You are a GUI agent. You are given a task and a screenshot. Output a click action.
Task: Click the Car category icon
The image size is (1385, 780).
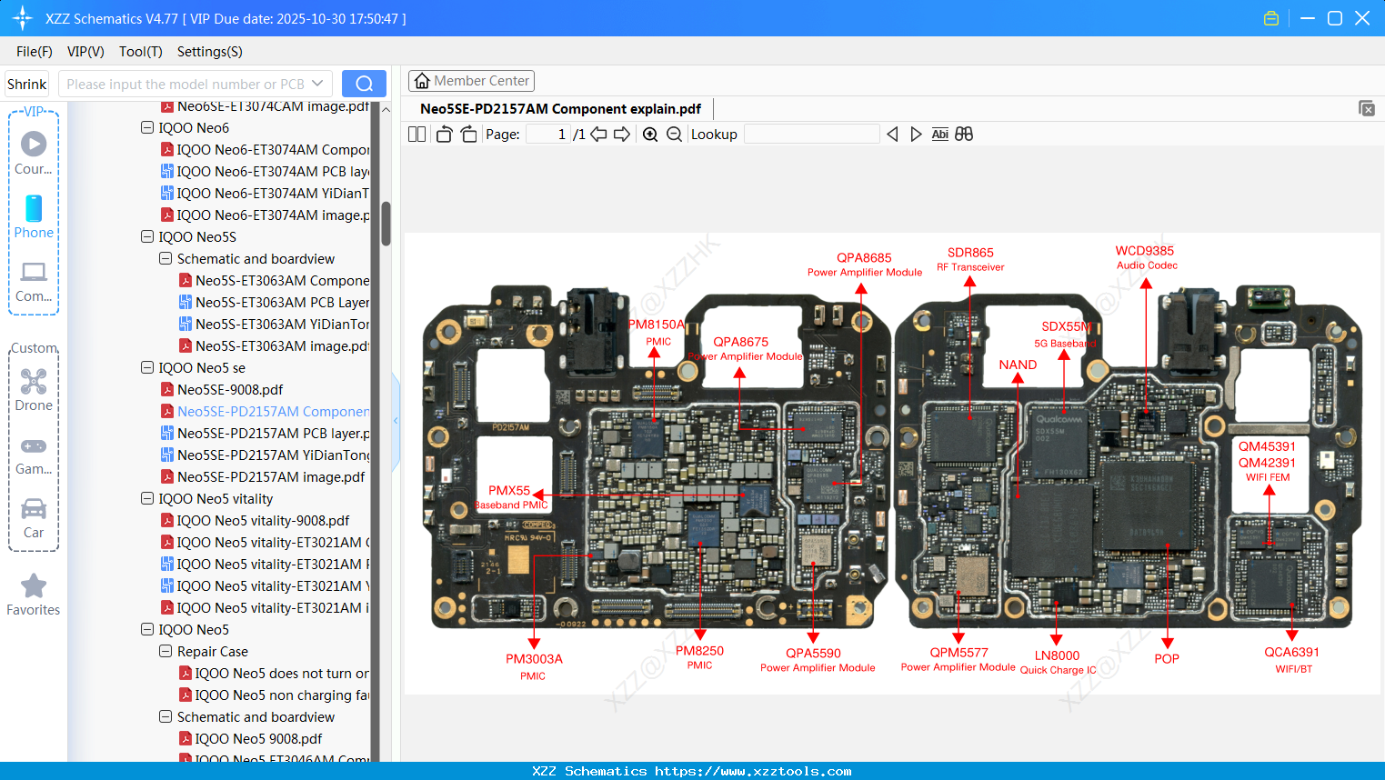pos(33,509)
